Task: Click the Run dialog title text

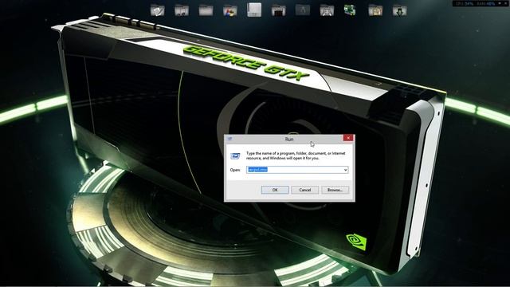Action: coord(289,139)
